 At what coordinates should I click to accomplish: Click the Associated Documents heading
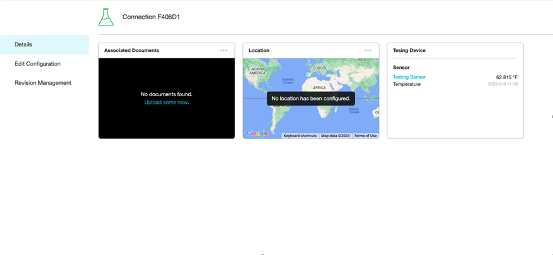(131, 50)
